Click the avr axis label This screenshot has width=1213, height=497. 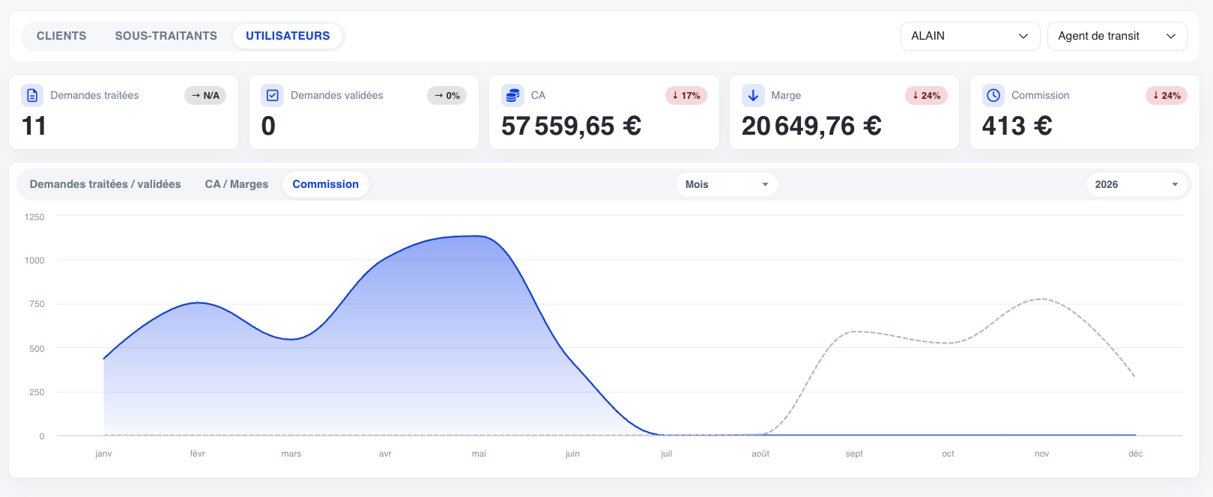[x=385, y=454]
